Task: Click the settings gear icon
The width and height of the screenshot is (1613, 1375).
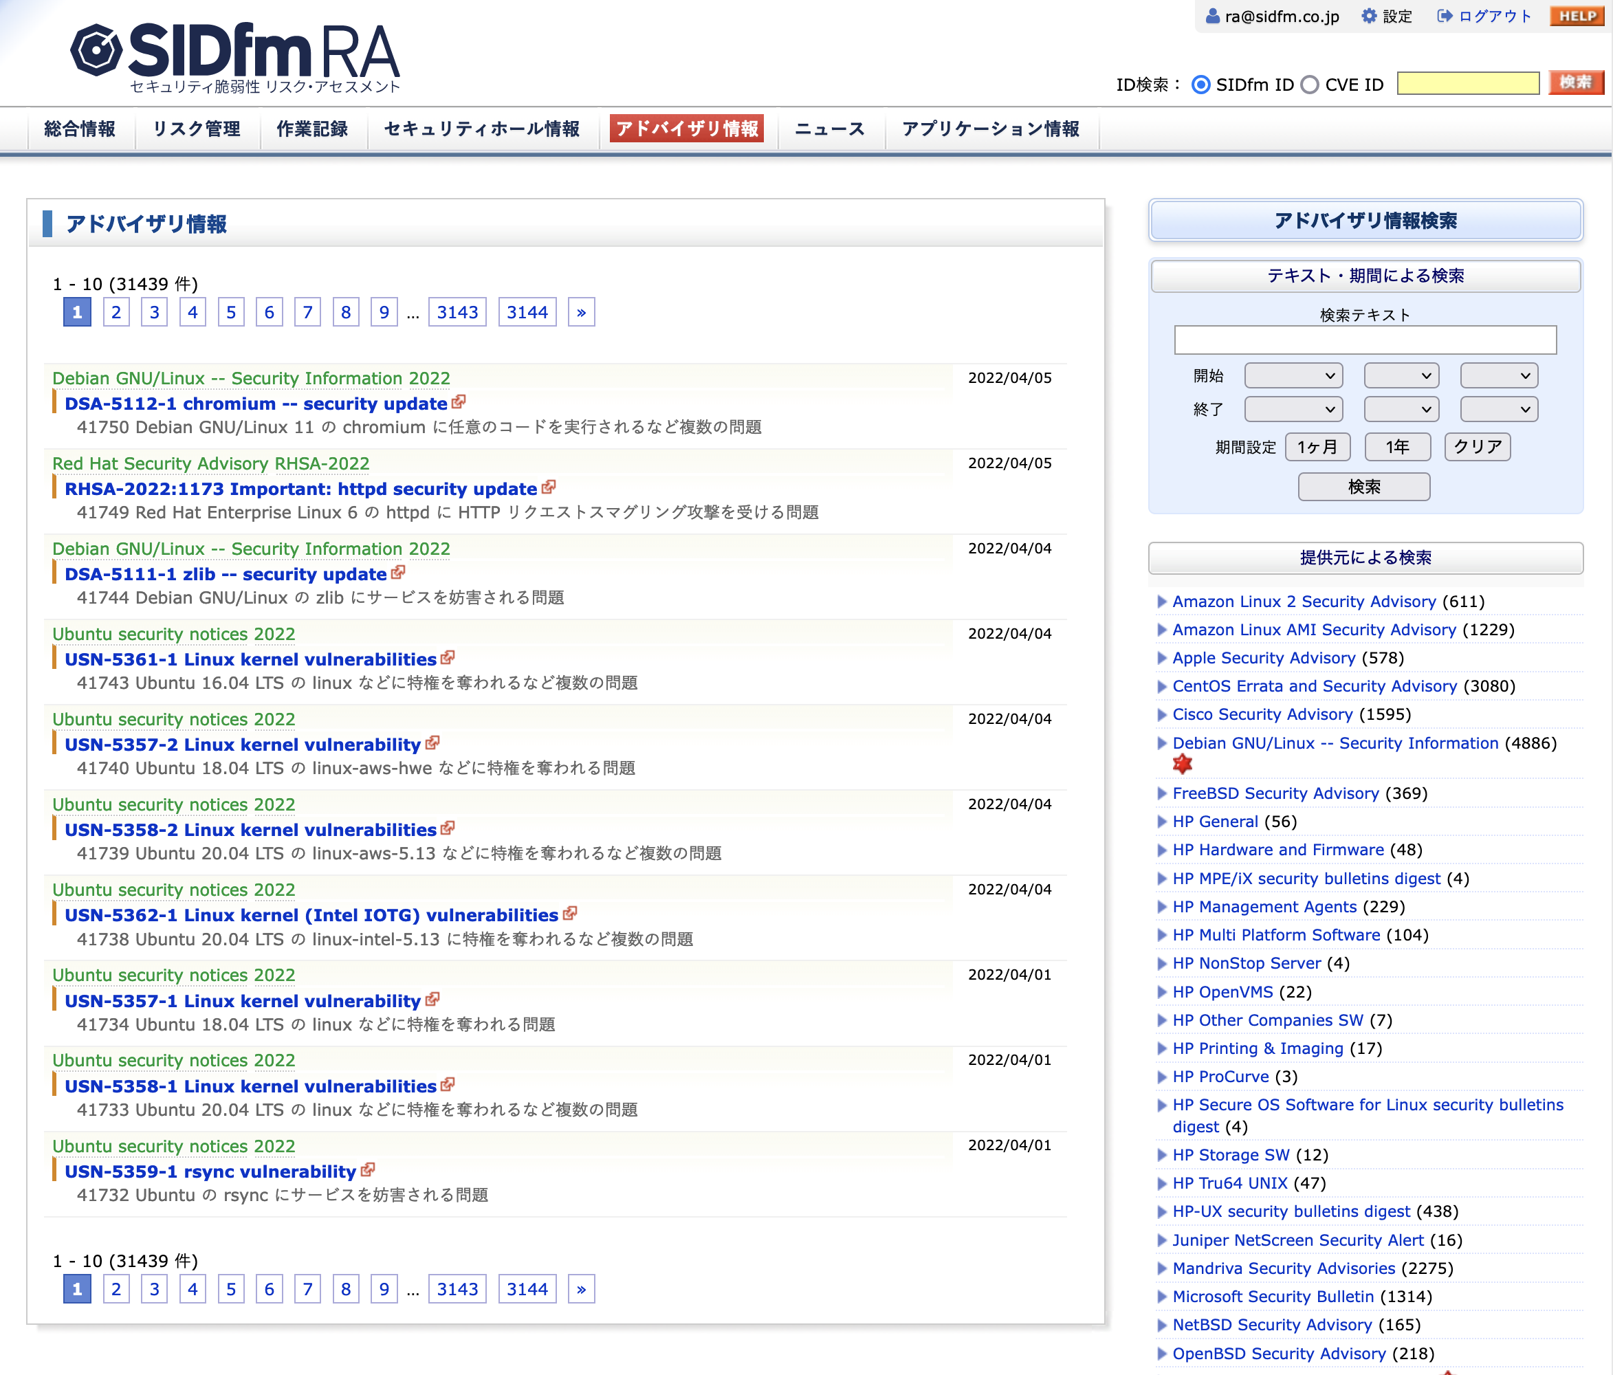Action: (1368, 16)
